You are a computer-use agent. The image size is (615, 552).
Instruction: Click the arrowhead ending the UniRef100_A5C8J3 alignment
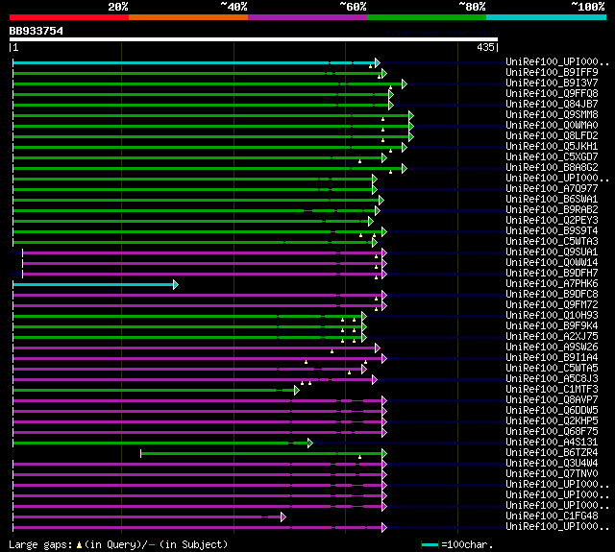tap(374, 379)
